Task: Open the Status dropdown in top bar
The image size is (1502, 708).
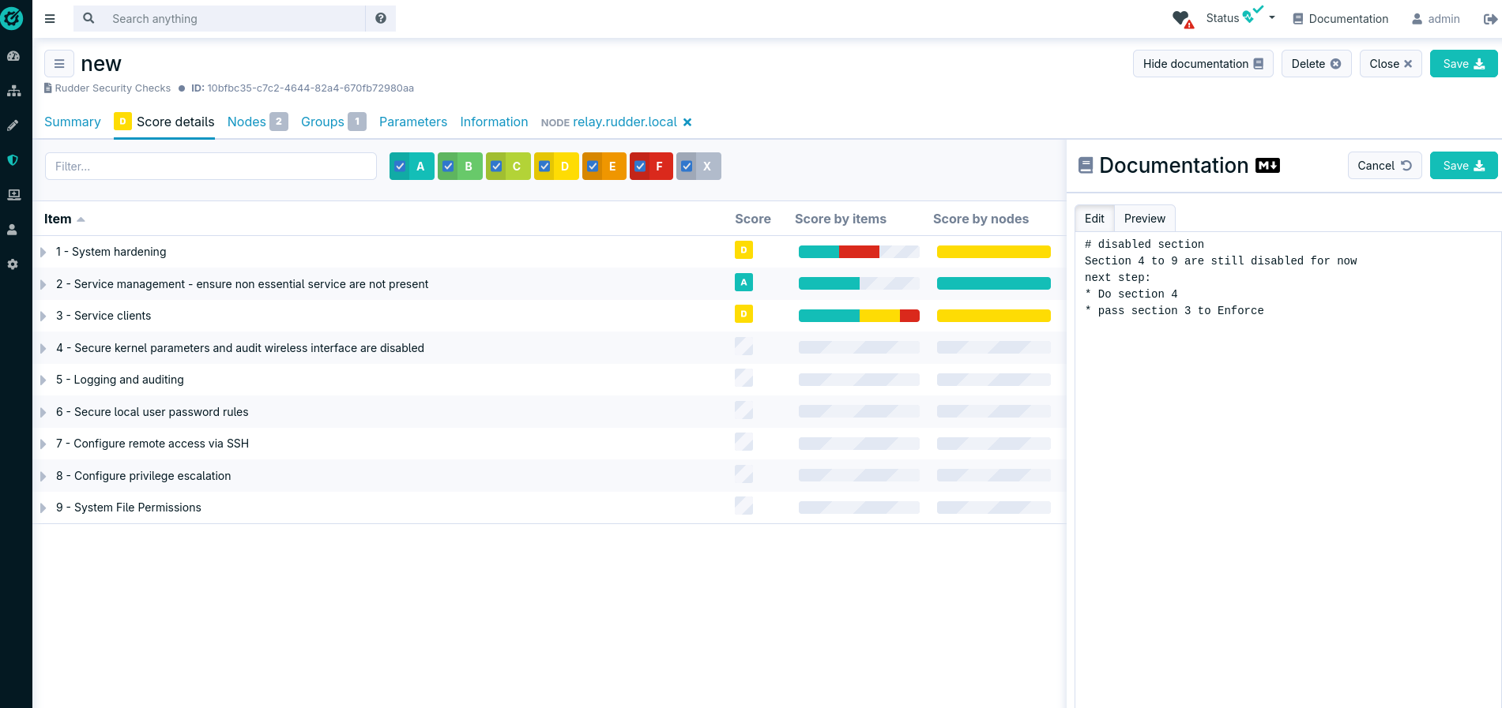Action: coord(1240,18)
